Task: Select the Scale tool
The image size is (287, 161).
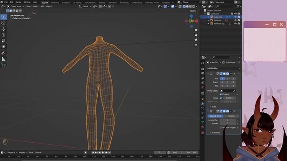Action: 4,41
